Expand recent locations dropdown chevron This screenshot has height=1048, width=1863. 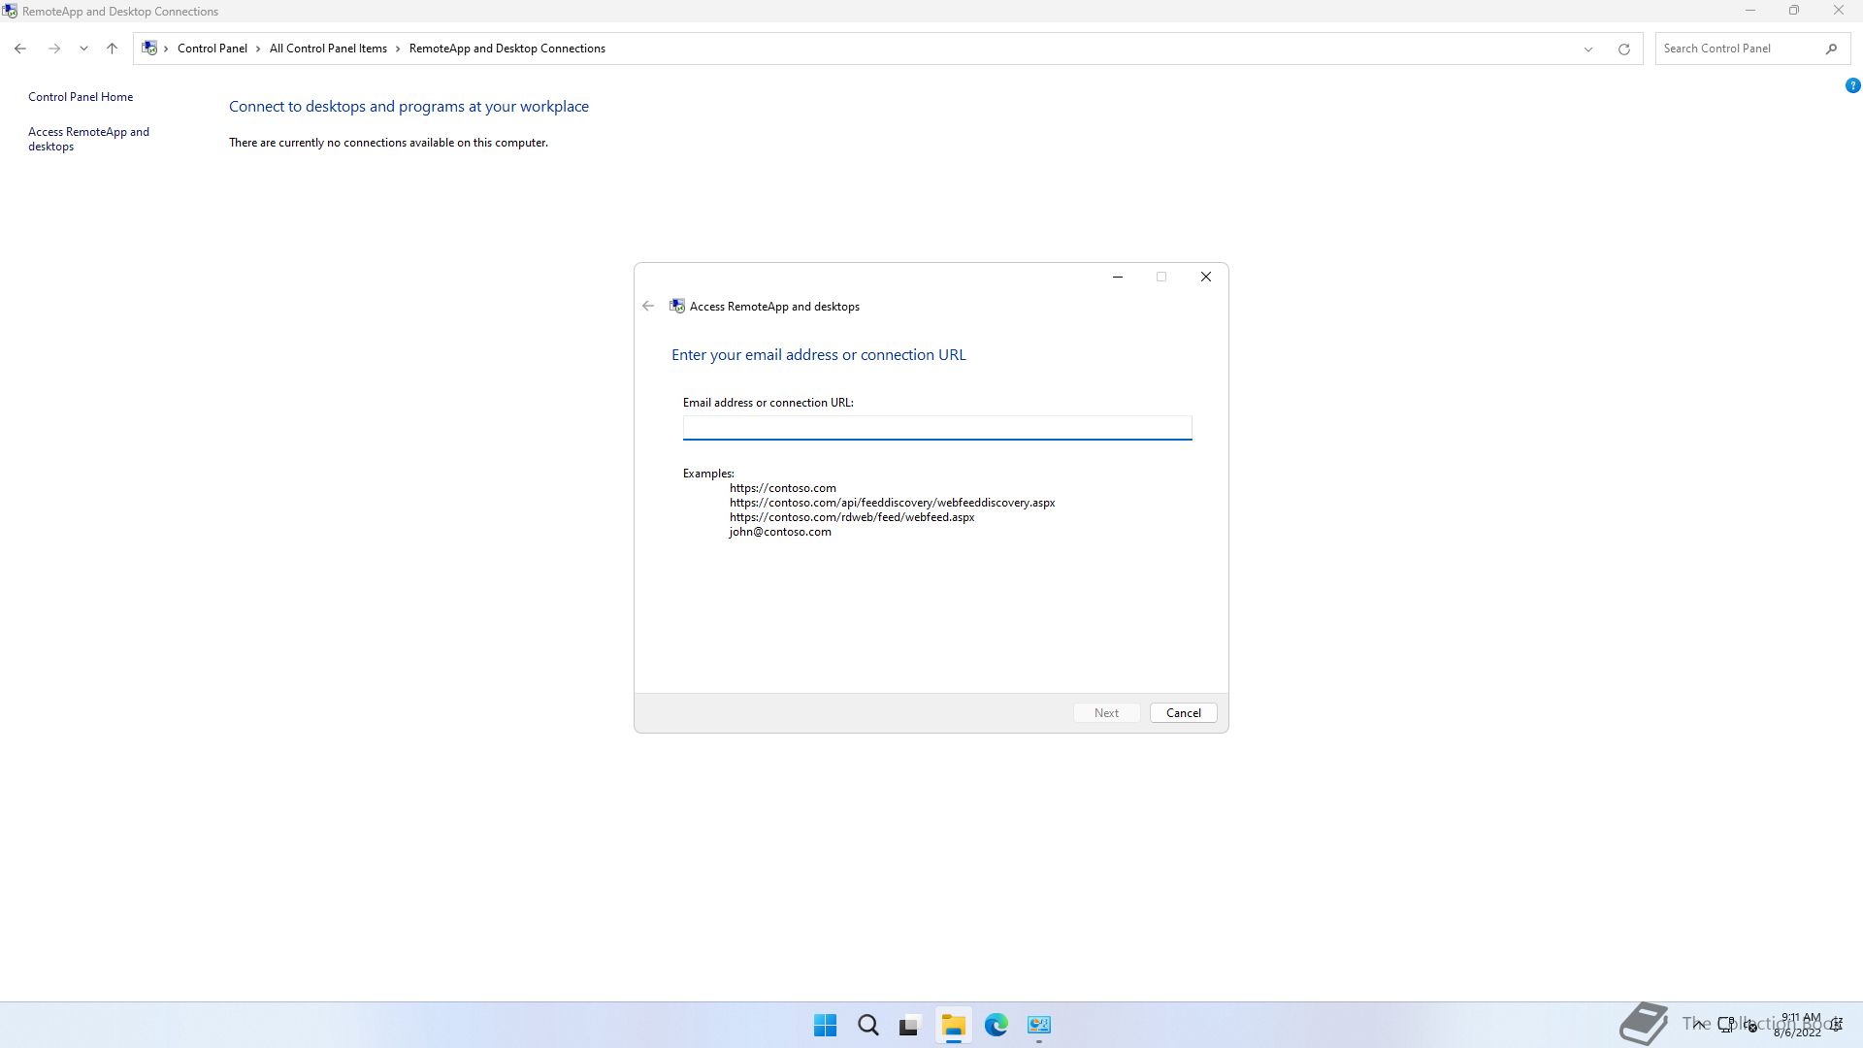tap(83, 49)
